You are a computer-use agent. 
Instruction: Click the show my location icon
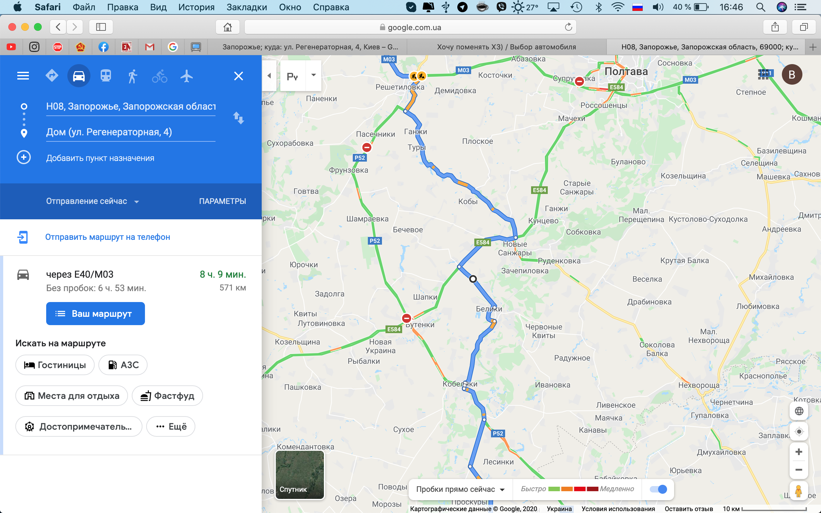click(x=799, y=432)
